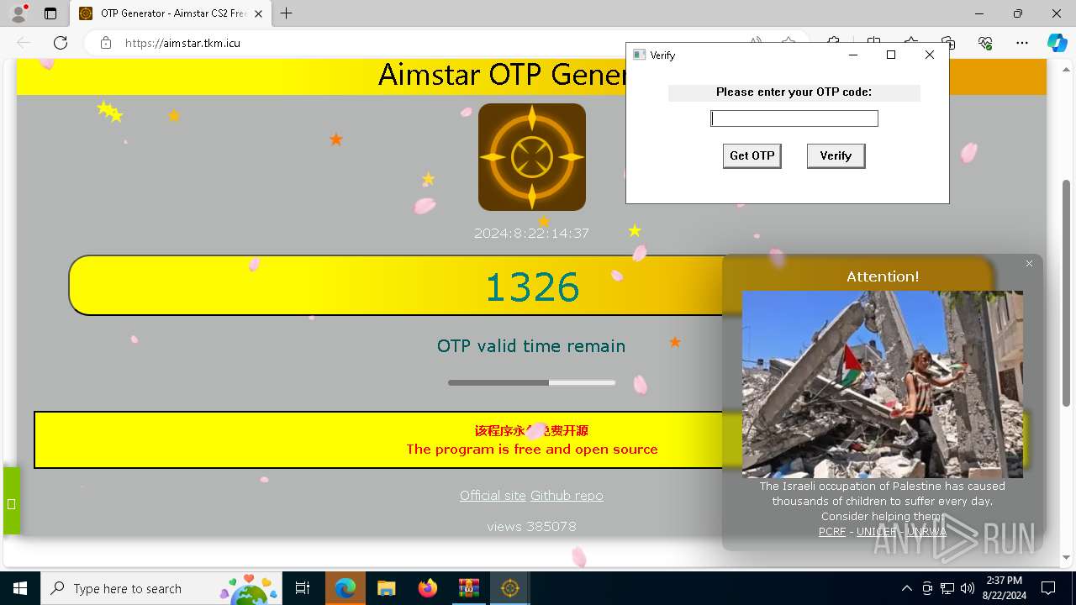Open Browser essentials heart icon
Screen dimensions: 1076x605
point(985,43)
